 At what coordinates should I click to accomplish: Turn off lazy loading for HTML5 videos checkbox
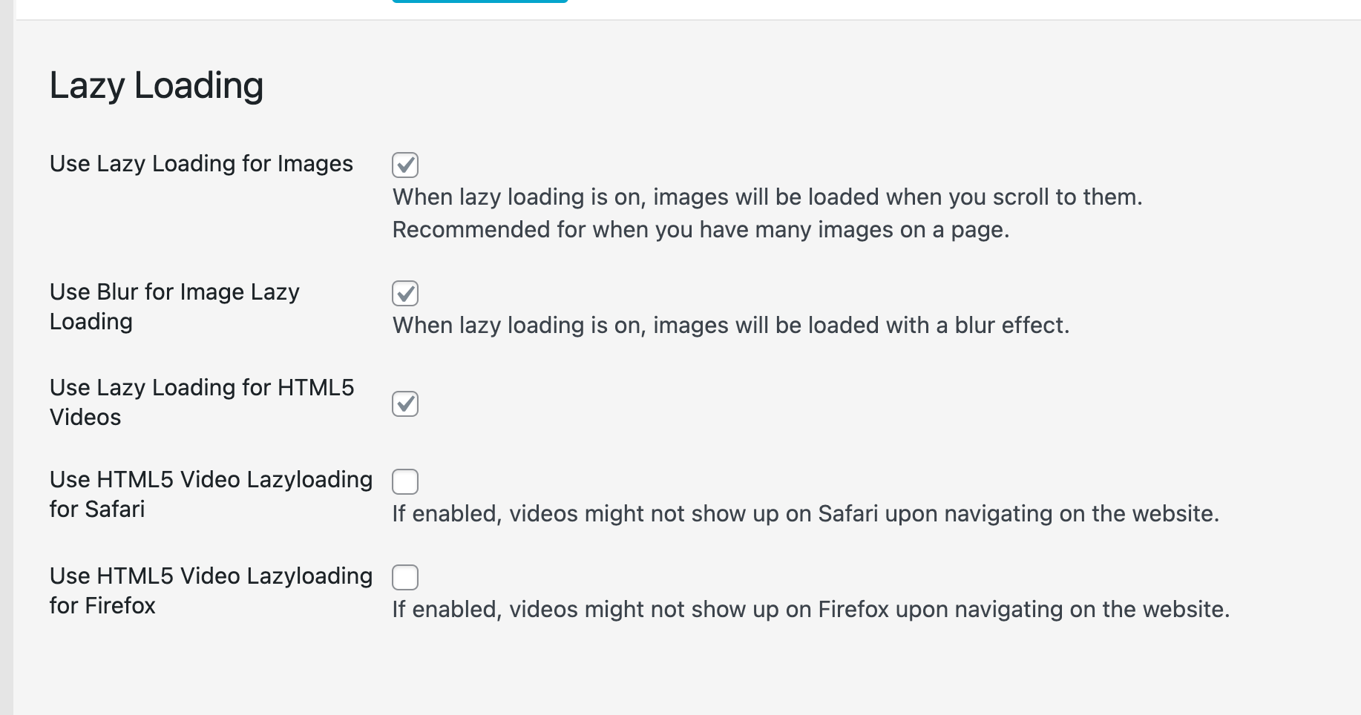(x=405, y=404)
